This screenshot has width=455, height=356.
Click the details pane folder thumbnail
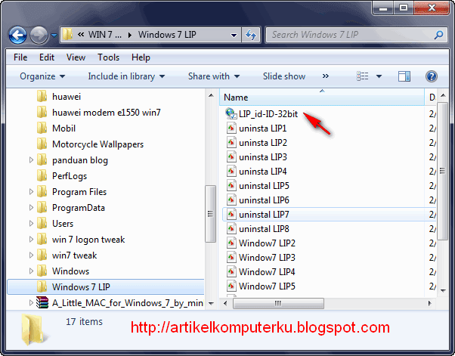pos(35,330)
